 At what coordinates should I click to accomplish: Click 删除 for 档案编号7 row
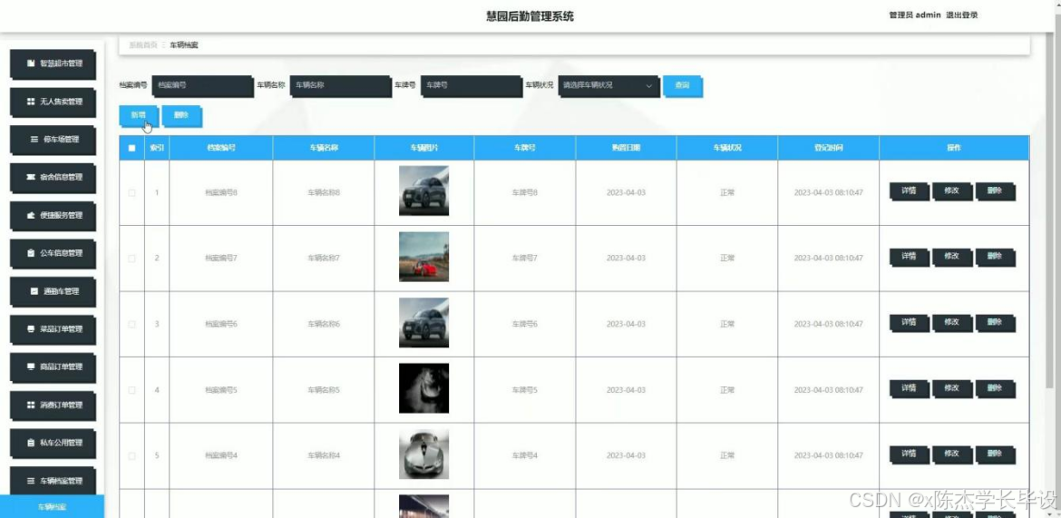(996, 258)
